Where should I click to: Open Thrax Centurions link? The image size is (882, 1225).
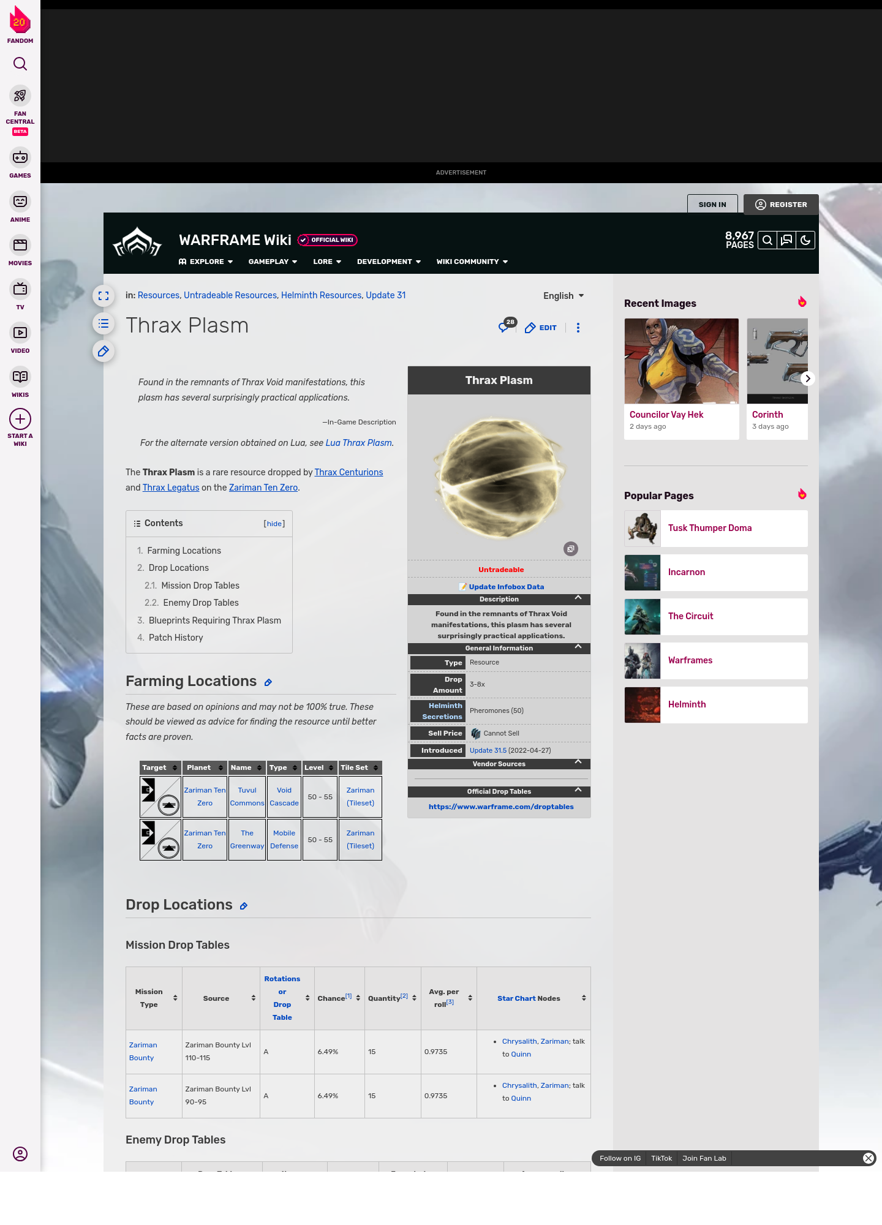[x=349, y=472]
